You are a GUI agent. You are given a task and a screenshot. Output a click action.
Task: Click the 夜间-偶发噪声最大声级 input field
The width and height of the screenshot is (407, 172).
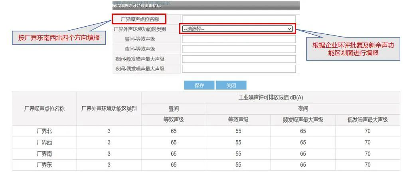coord(239,69)
